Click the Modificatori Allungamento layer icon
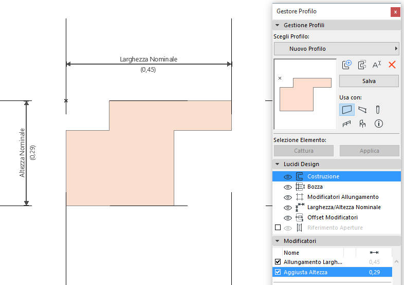The image size is (404, 285). click(299, 197)
